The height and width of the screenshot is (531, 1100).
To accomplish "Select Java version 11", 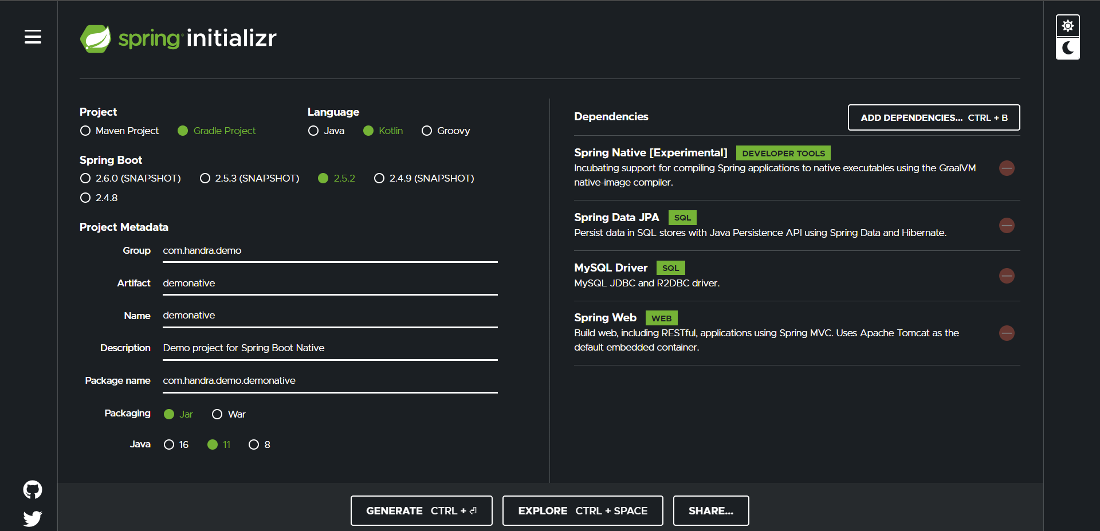I will [219, 445].
